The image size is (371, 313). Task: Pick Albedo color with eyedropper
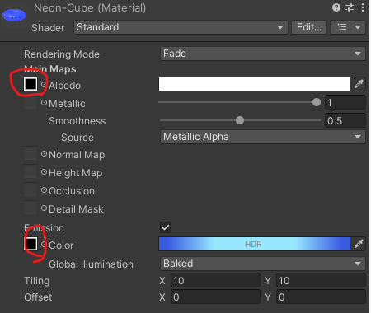(x=359, y=84)
